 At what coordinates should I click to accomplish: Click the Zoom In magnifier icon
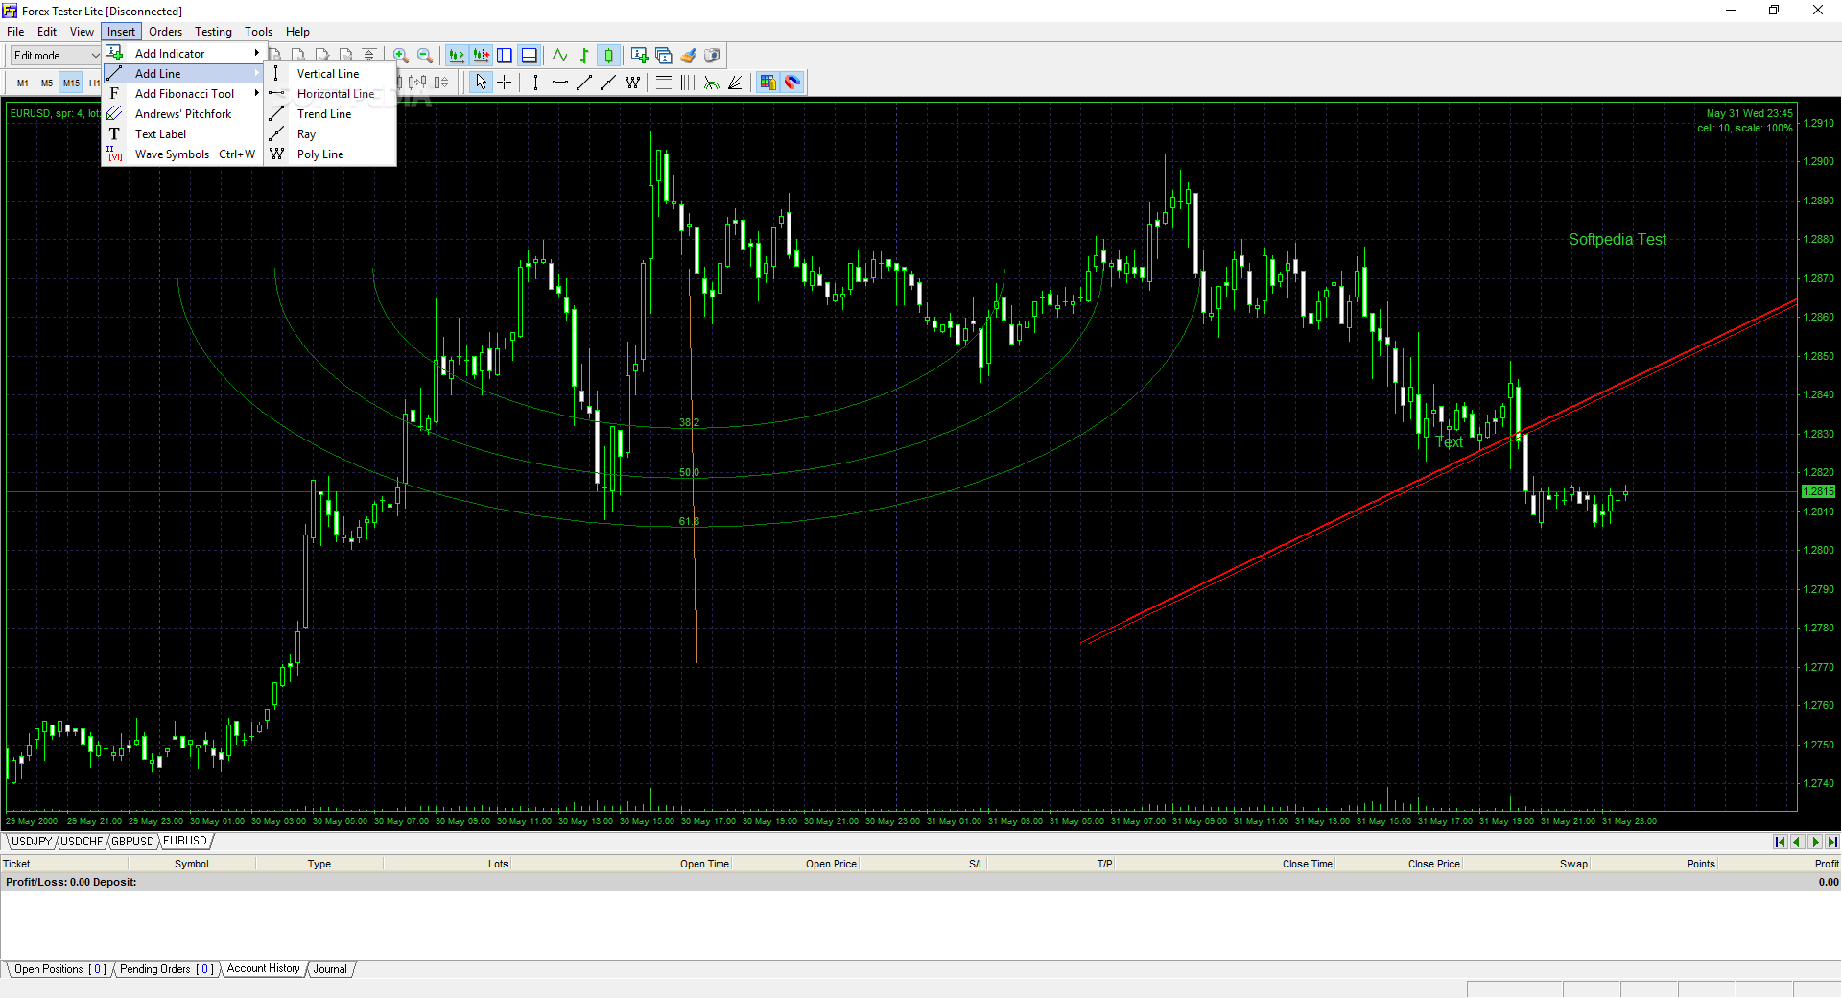tap(401, 56)
